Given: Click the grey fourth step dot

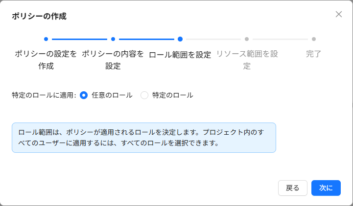Looking at the screenshot, I should 247,39.
